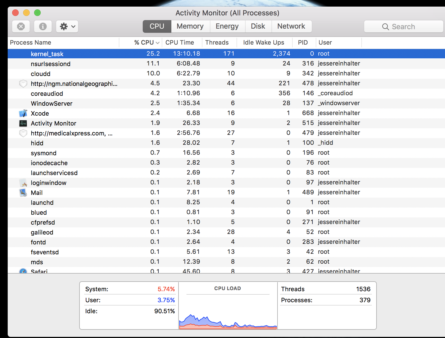Viewport: 445px width, 338px height.
Task: Select the blued process
Action: click(226, 212)
